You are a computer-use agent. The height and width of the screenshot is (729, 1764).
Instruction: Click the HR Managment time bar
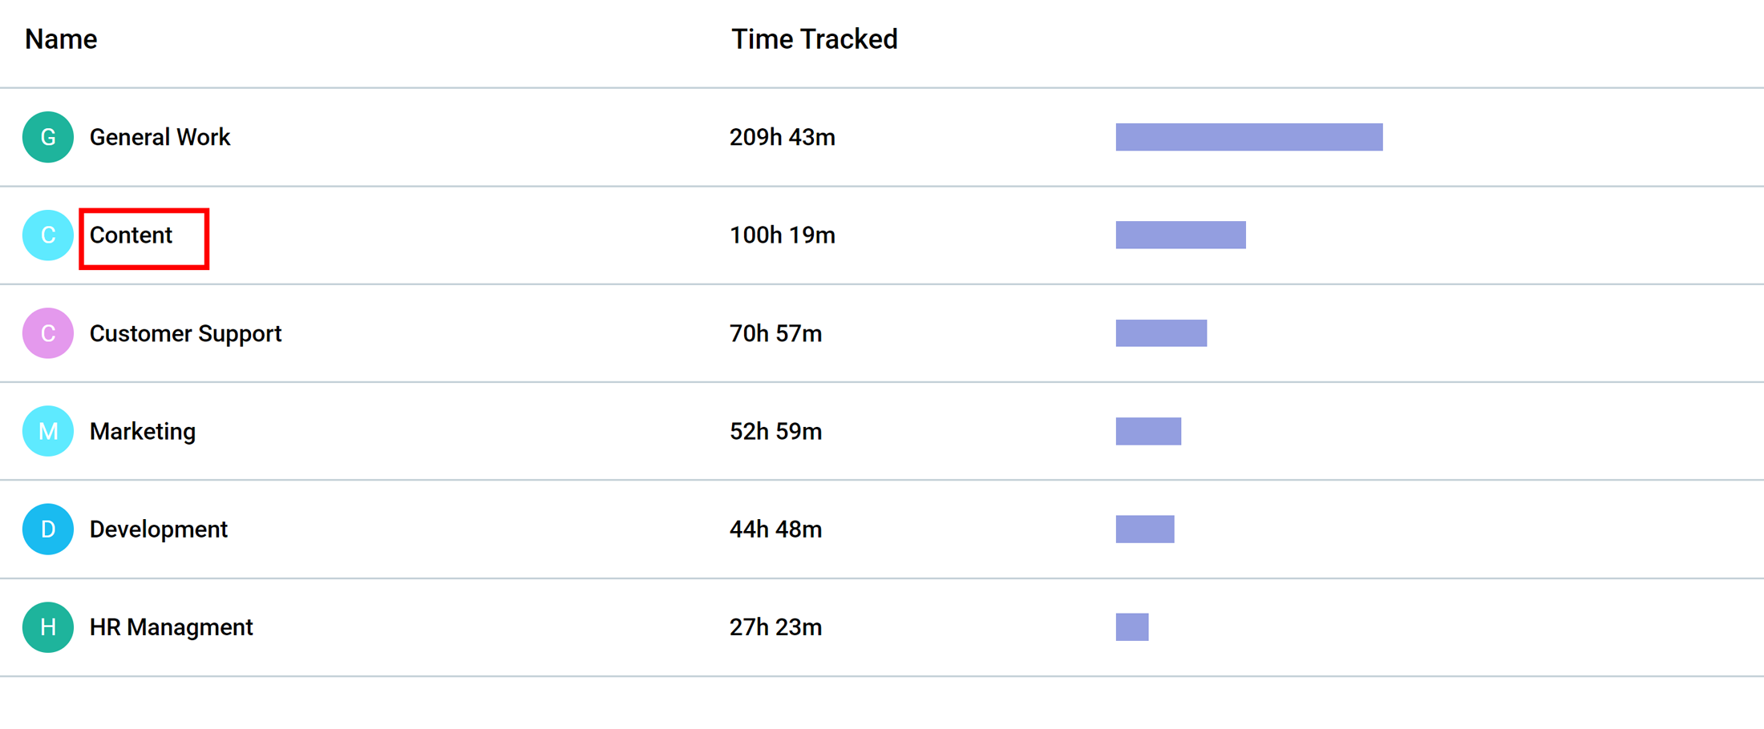click(x=1131, y=627)
